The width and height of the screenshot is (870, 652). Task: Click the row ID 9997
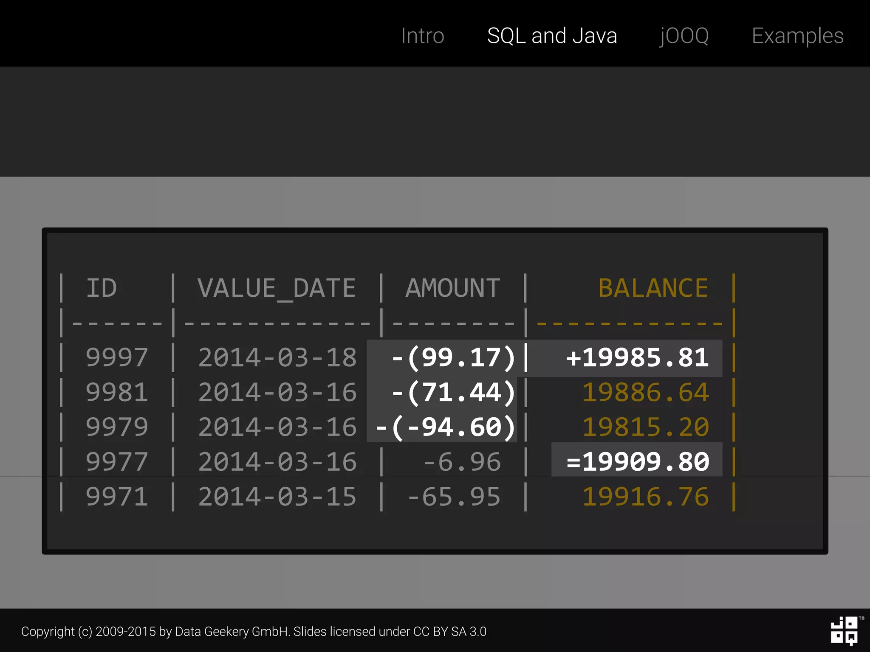click(x=117, y=357)
